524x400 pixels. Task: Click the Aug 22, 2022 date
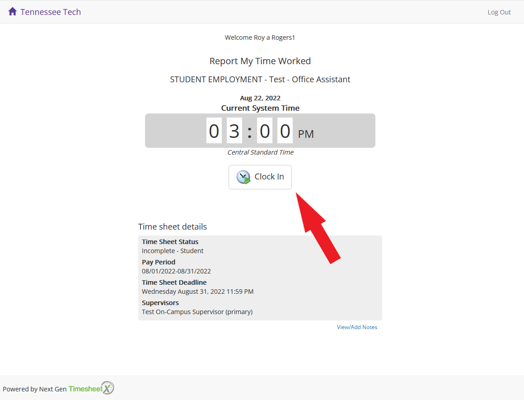coord(260,98)
